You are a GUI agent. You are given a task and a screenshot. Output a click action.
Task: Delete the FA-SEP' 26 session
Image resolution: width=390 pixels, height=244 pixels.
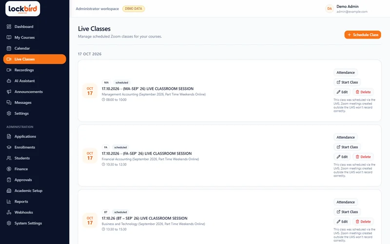(363, 157)
